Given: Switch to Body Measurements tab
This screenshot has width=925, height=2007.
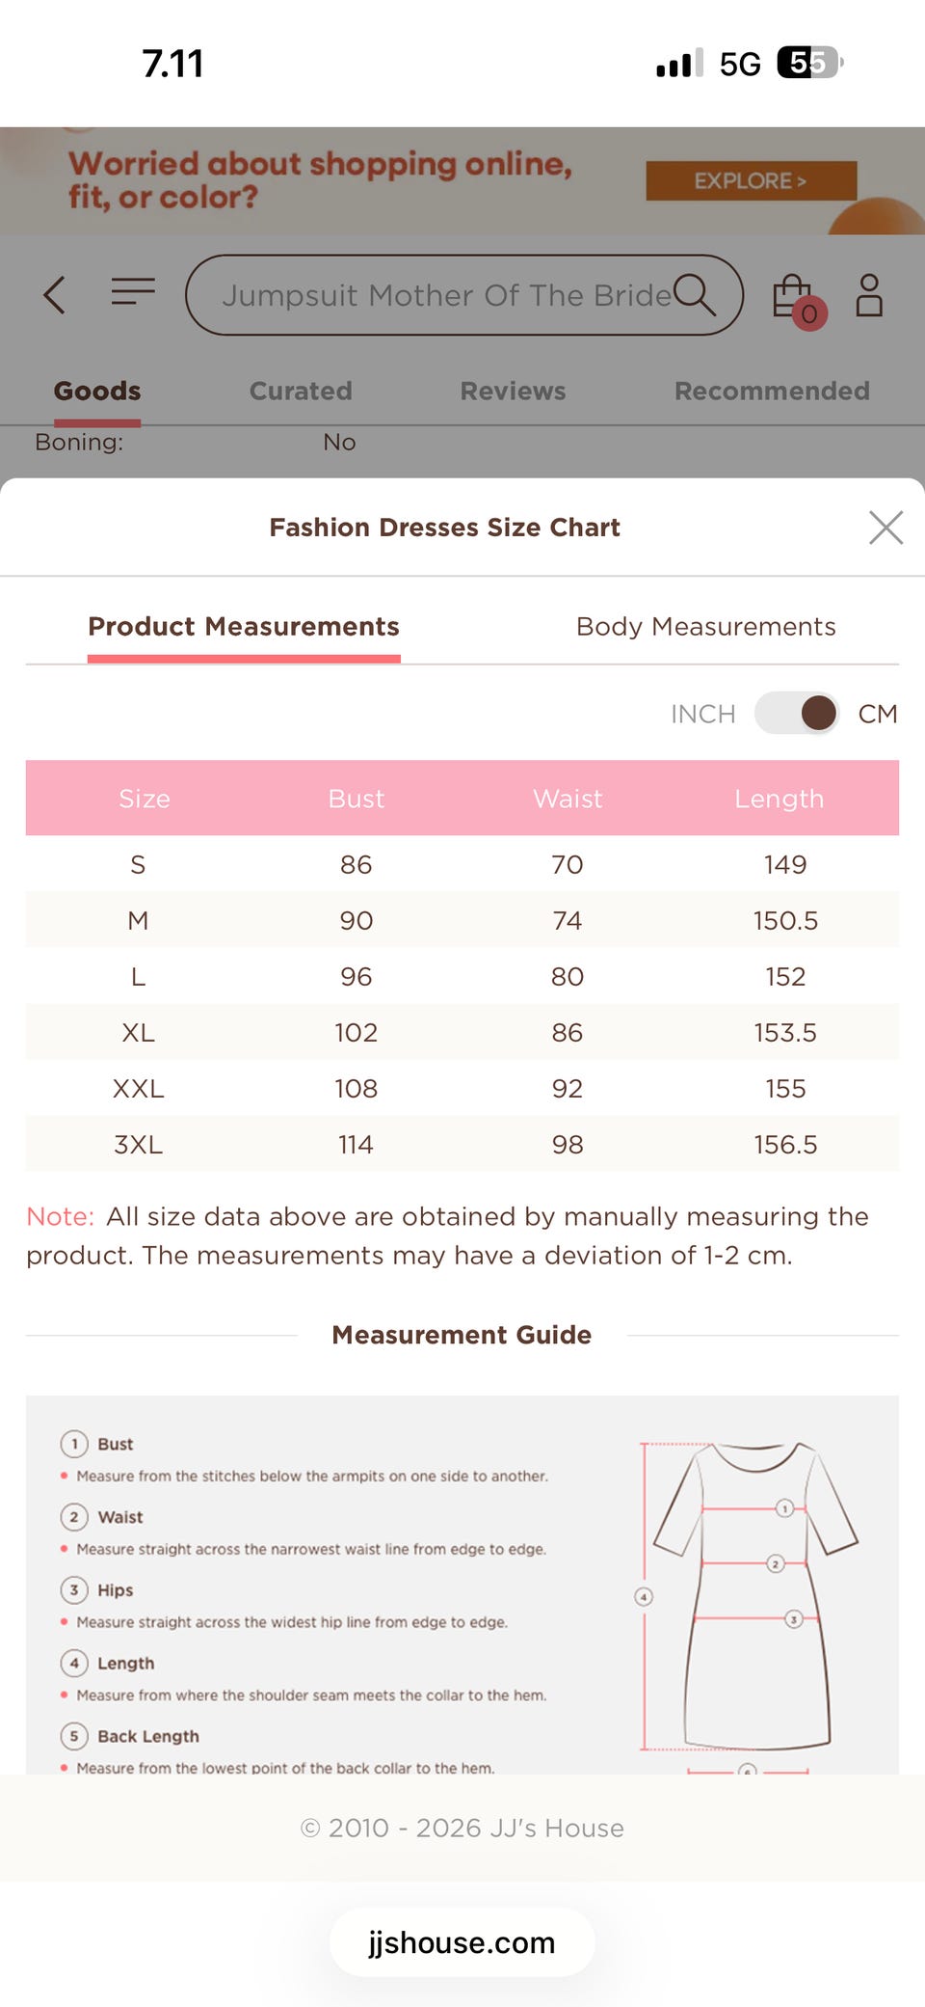Looking at the screenshot, I should coord(705,627).
